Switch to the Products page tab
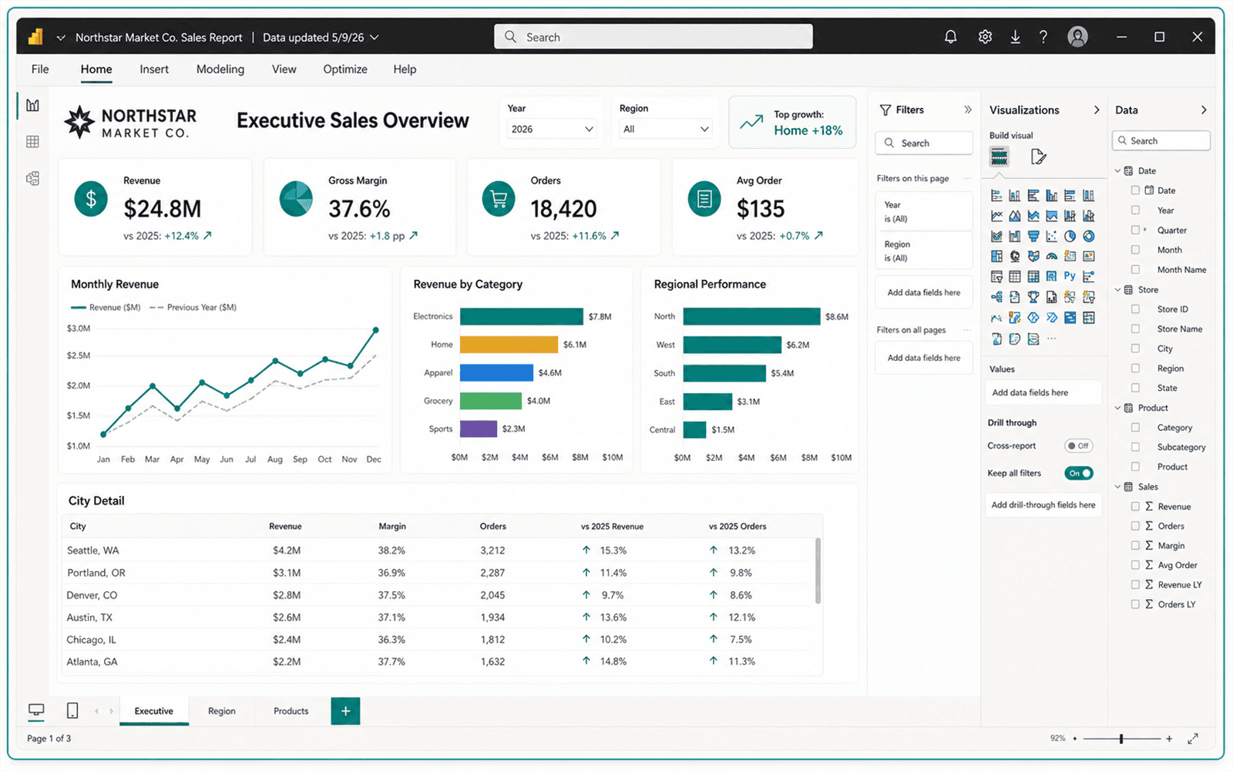The image size is (1233, 771). (291, 711)
